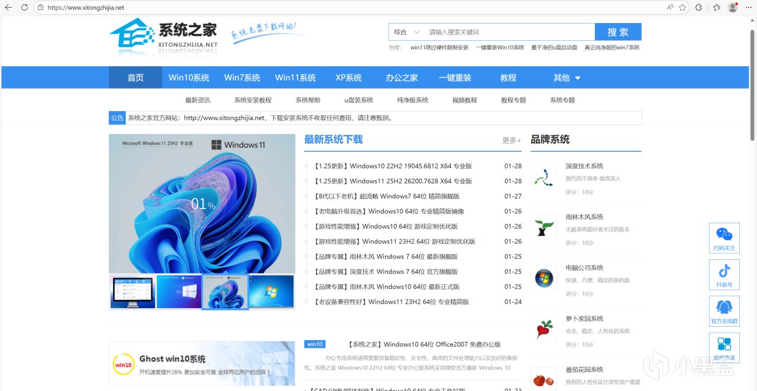Open the favorites list icon
This screenshot has width=757, height=391.
(x=716, y=8)
